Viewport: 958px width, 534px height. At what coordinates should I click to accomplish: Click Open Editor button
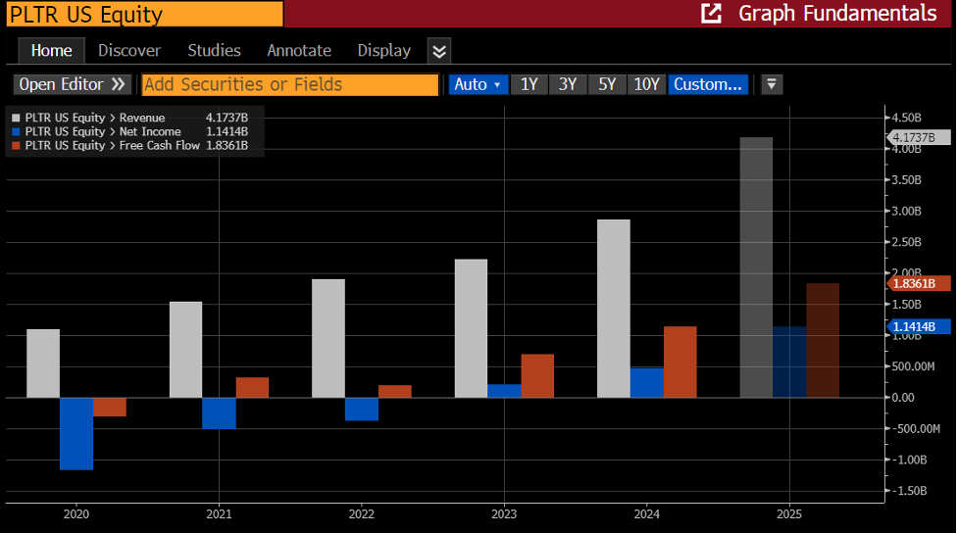[x=73, y=84]
